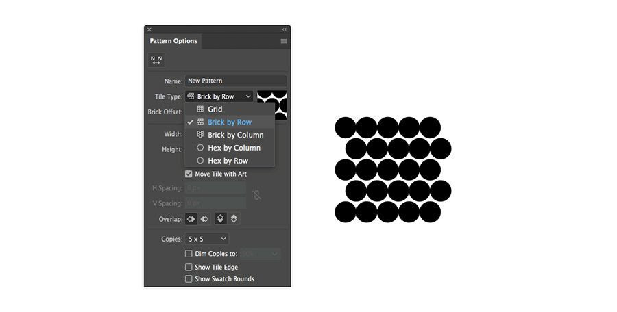Select Left in Front overlap icon
This screenshot has width=617, height=312.
191,219
